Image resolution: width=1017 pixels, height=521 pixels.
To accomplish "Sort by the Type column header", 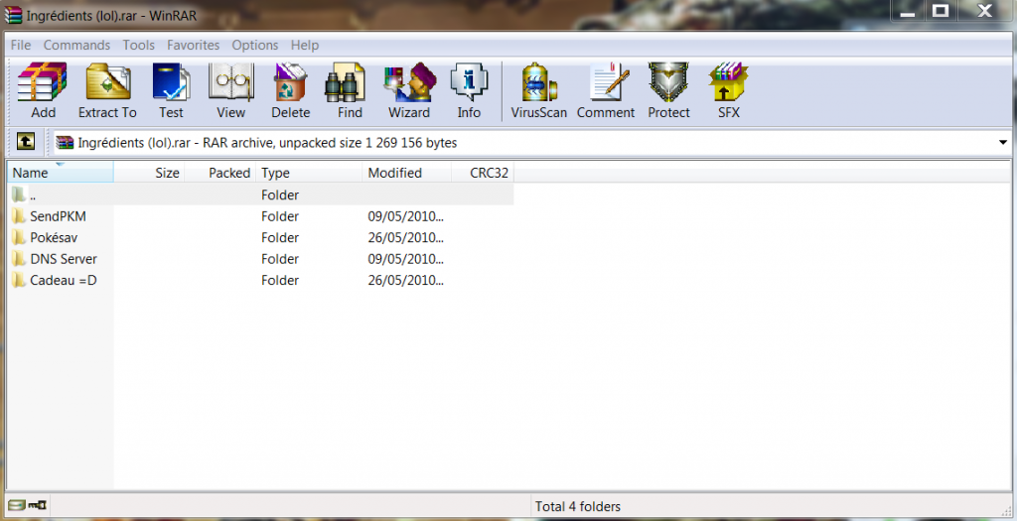I will coord(310,173).
